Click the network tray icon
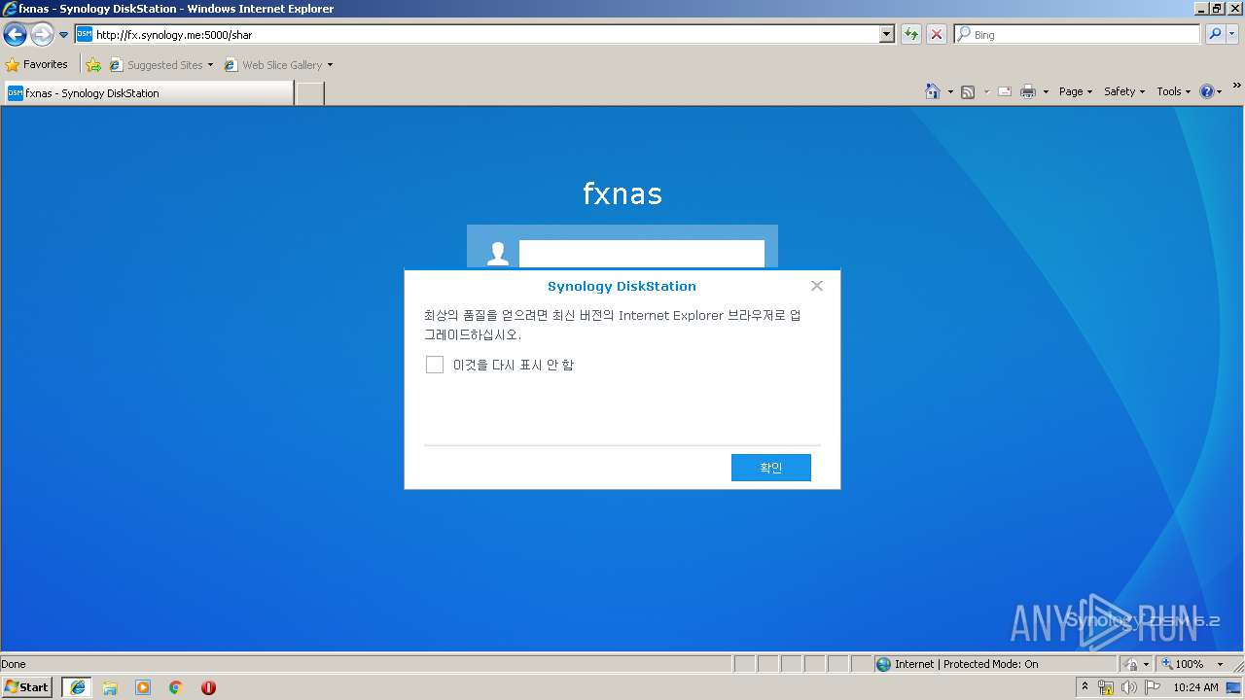Screen dimensions: 1245x700 pos(1106,687)
